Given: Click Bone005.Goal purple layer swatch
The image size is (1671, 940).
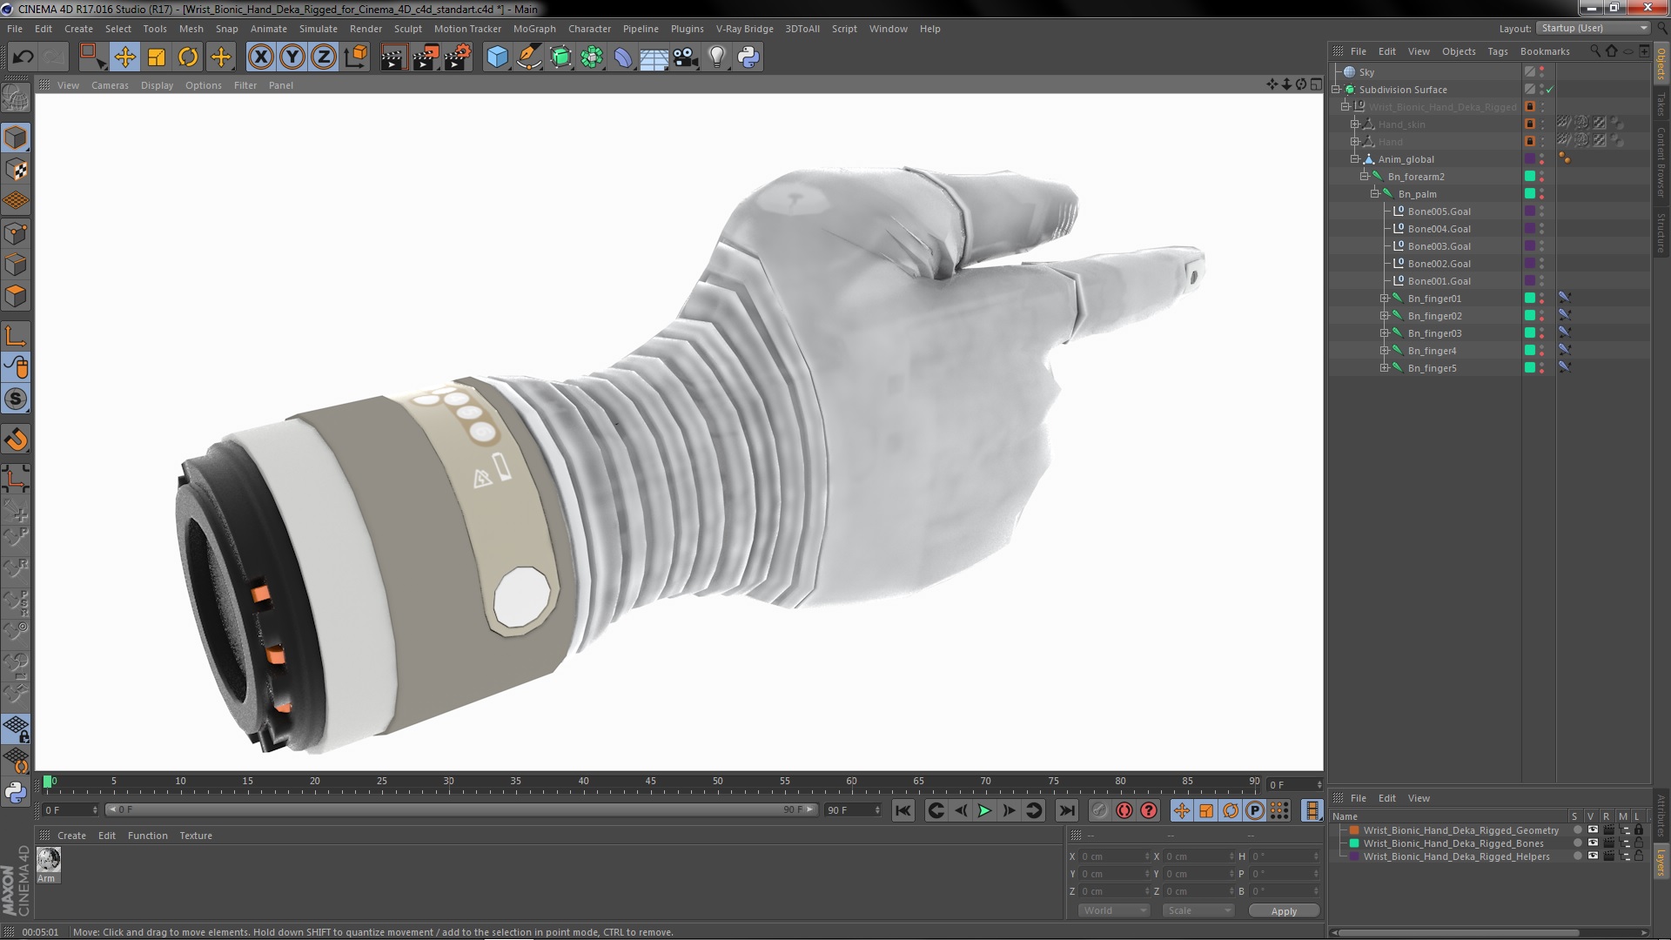Looking at the screenshot, I should [1529, 211].
